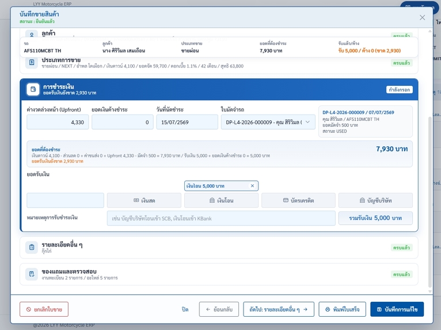
Task: Expand the ของแถมและตรวจสอบ section
Action: tap(219, 274)
